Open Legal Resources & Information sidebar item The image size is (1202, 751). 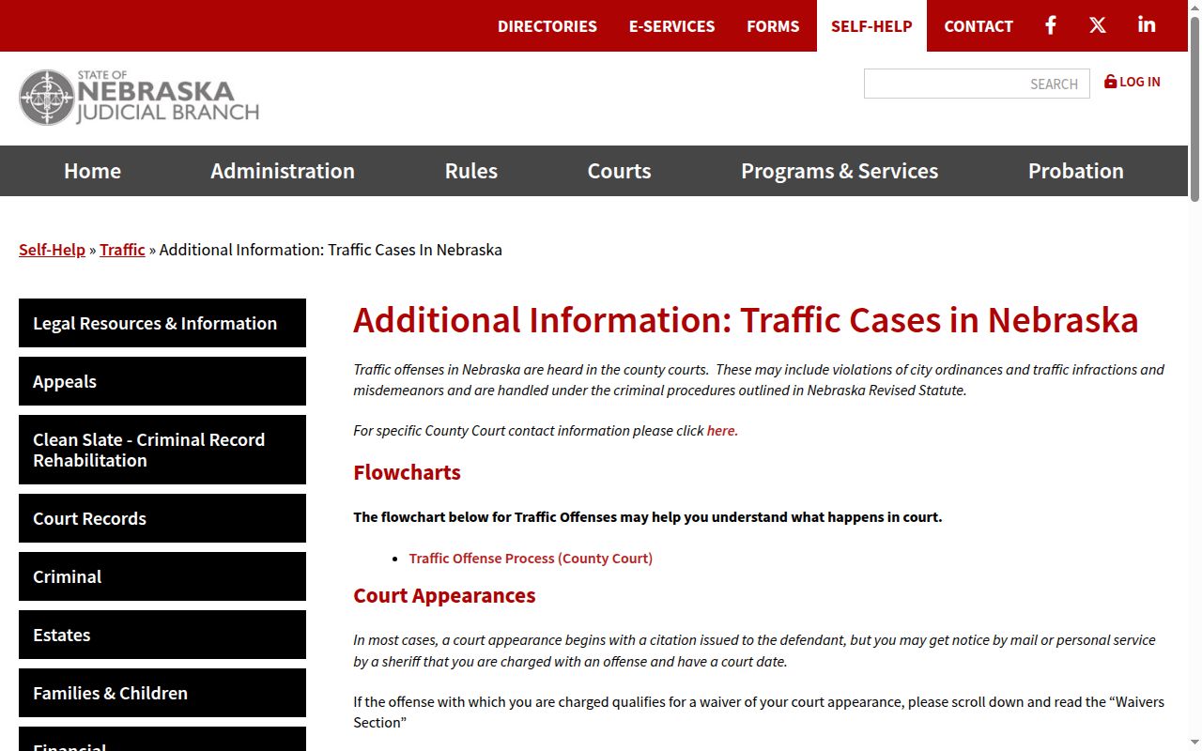tap(162, 323)
